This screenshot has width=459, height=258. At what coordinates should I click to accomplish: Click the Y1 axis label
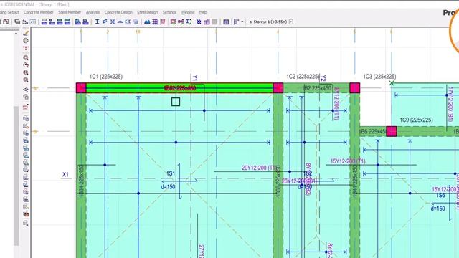(x=194, y=78)
